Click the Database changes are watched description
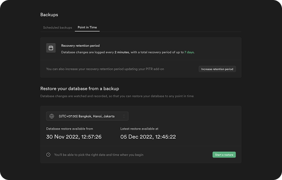 [x=117, y=96]
